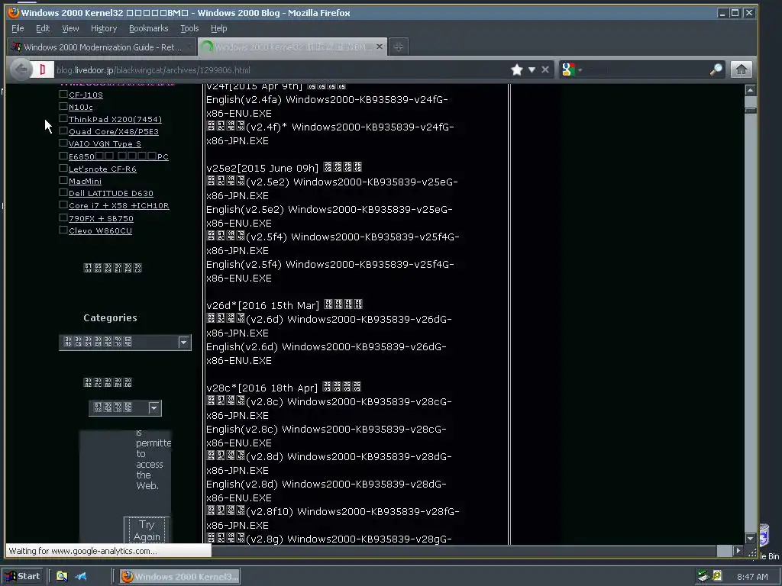Launch the folder search quick launch icon
782x586 pixels.
[x=62, y=577]
